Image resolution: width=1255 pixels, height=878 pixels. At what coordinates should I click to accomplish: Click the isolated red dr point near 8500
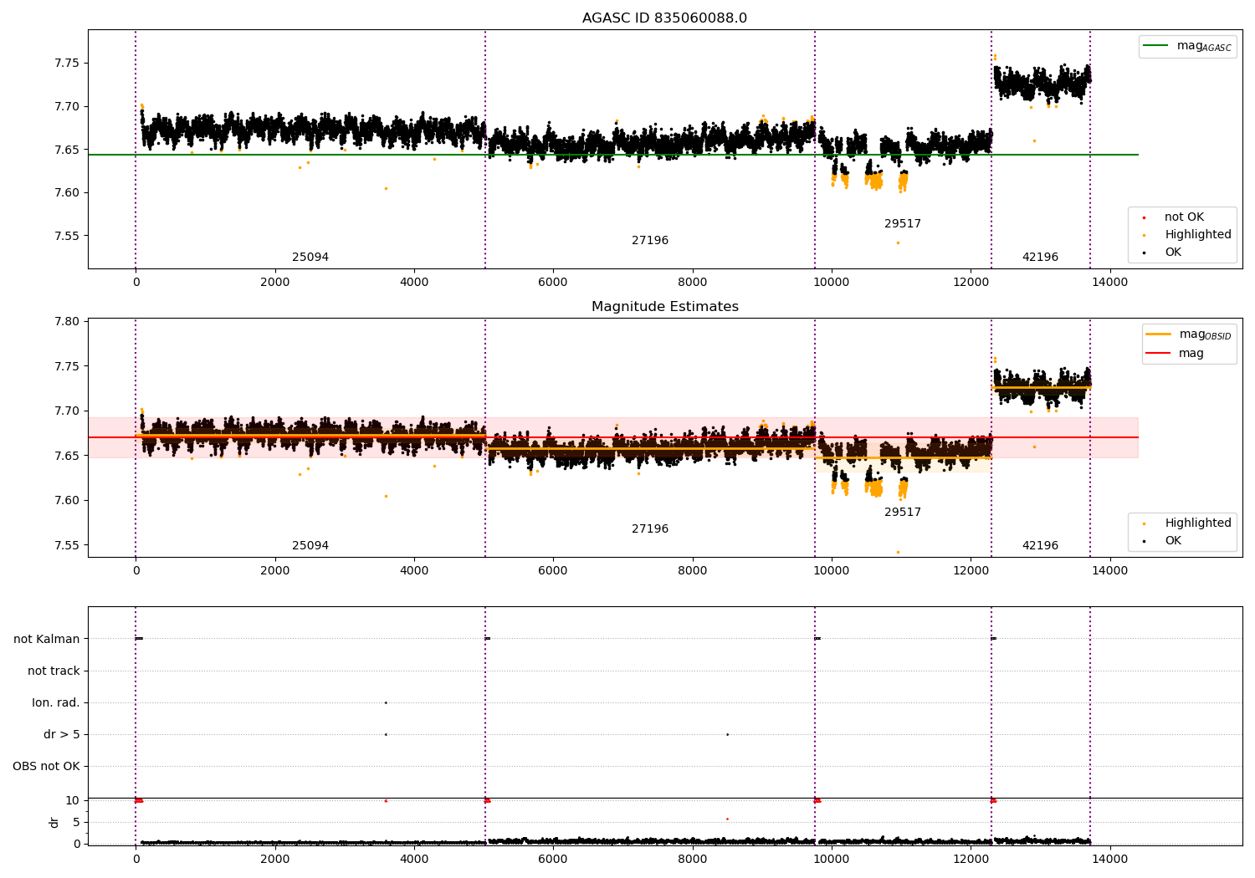727,819
